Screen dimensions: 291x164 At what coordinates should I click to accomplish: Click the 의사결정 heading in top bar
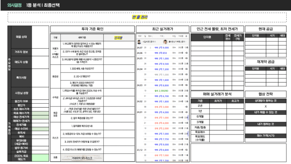point(15,5)
